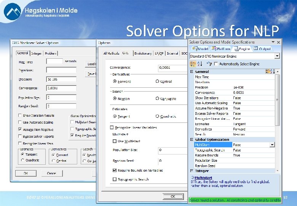Open the Problem tab in GRG Nonlinear dialog
The width and height of the screenshot is (297, 206).
click(50, 53)
